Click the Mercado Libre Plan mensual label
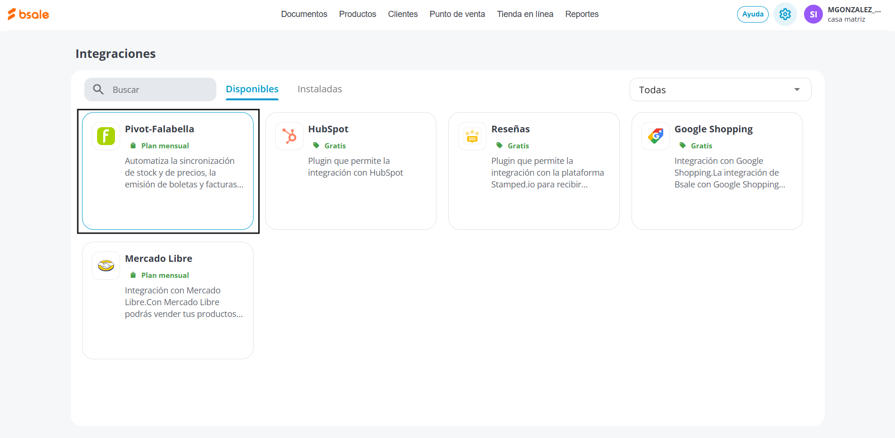The image size is (895, 438). point(165,275)
